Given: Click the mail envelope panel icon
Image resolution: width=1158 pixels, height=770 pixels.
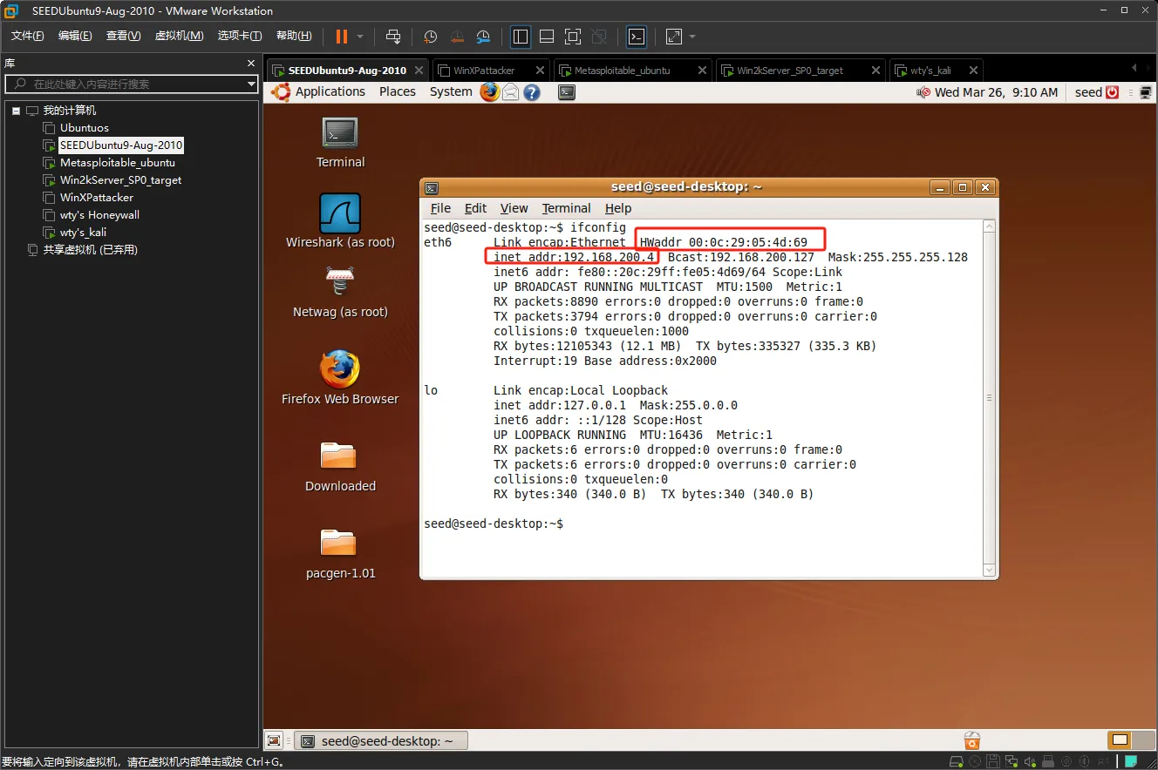Looking at the screenshot, I should click(511, 92).
